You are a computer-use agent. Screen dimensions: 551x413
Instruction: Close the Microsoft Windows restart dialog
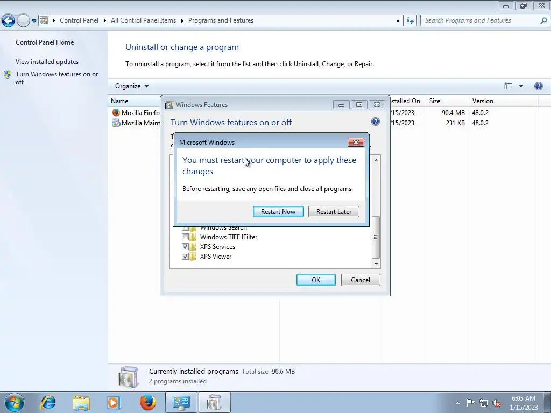click(x=356, y=142)
